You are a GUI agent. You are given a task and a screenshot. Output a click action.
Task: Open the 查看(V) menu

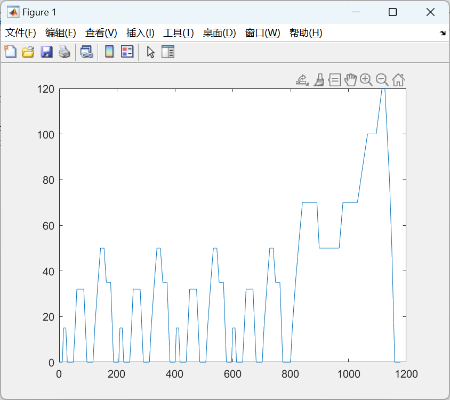(x=101, y=33)
